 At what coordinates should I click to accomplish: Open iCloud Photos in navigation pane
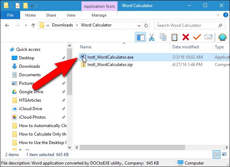point(33,117)
